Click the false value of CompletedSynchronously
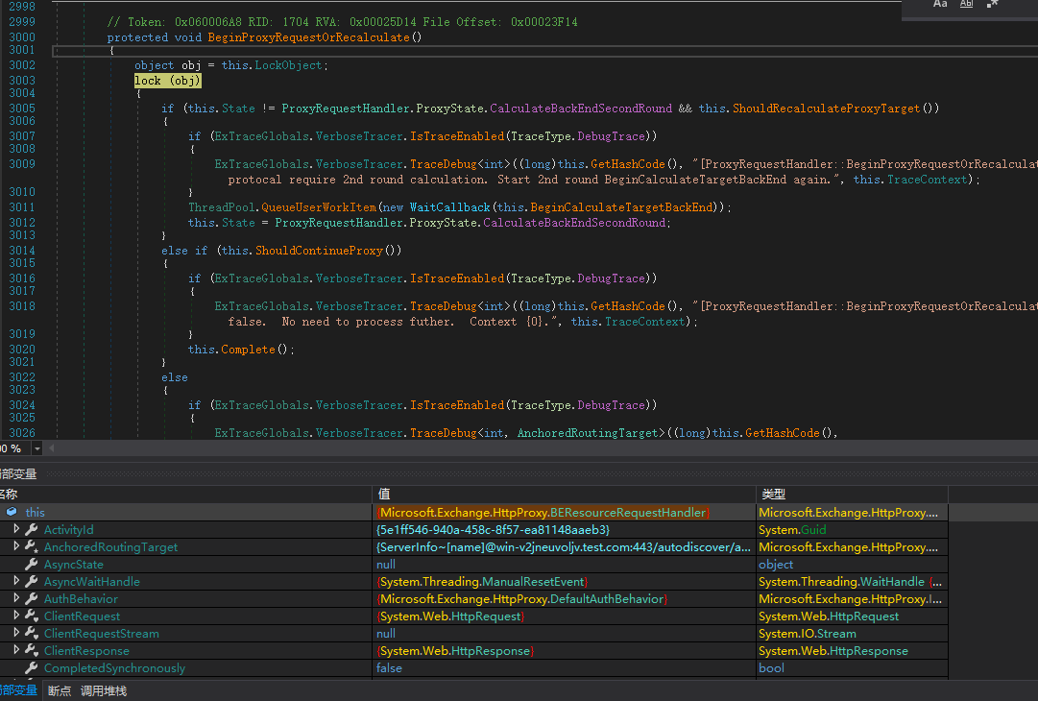Viewport: 1038px width, 701px height. (x=389, y=668)
